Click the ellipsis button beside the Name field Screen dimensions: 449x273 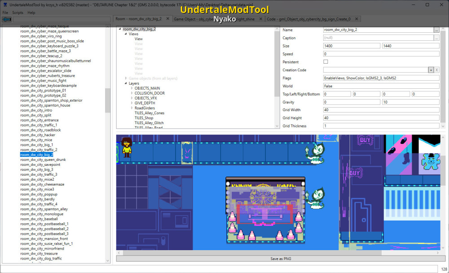436,30
